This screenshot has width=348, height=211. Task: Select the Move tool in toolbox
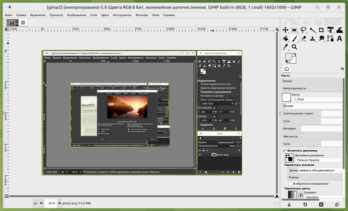[x=285, y=30]
